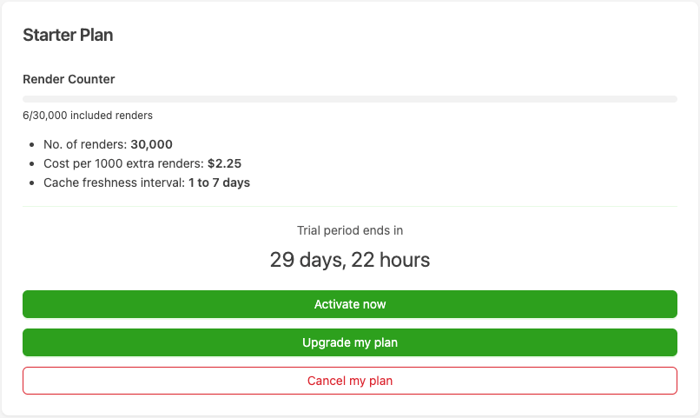Click the divider line above the trial period
This screenshot has width=700, height=418.
coord(350,206)
